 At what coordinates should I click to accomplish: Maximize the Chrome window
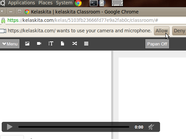point(20,11)
